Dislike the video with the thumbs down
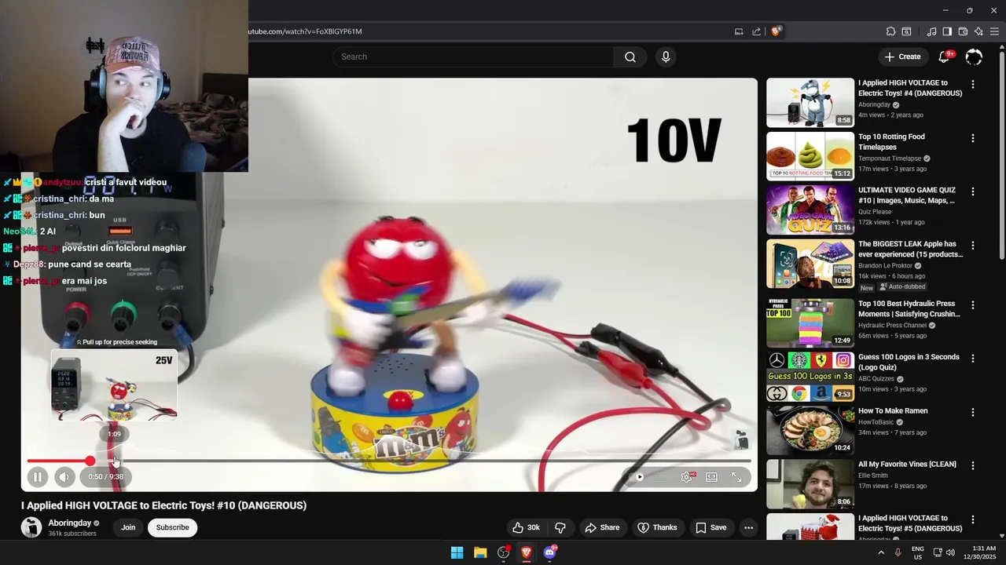 [x=560, y=527]
